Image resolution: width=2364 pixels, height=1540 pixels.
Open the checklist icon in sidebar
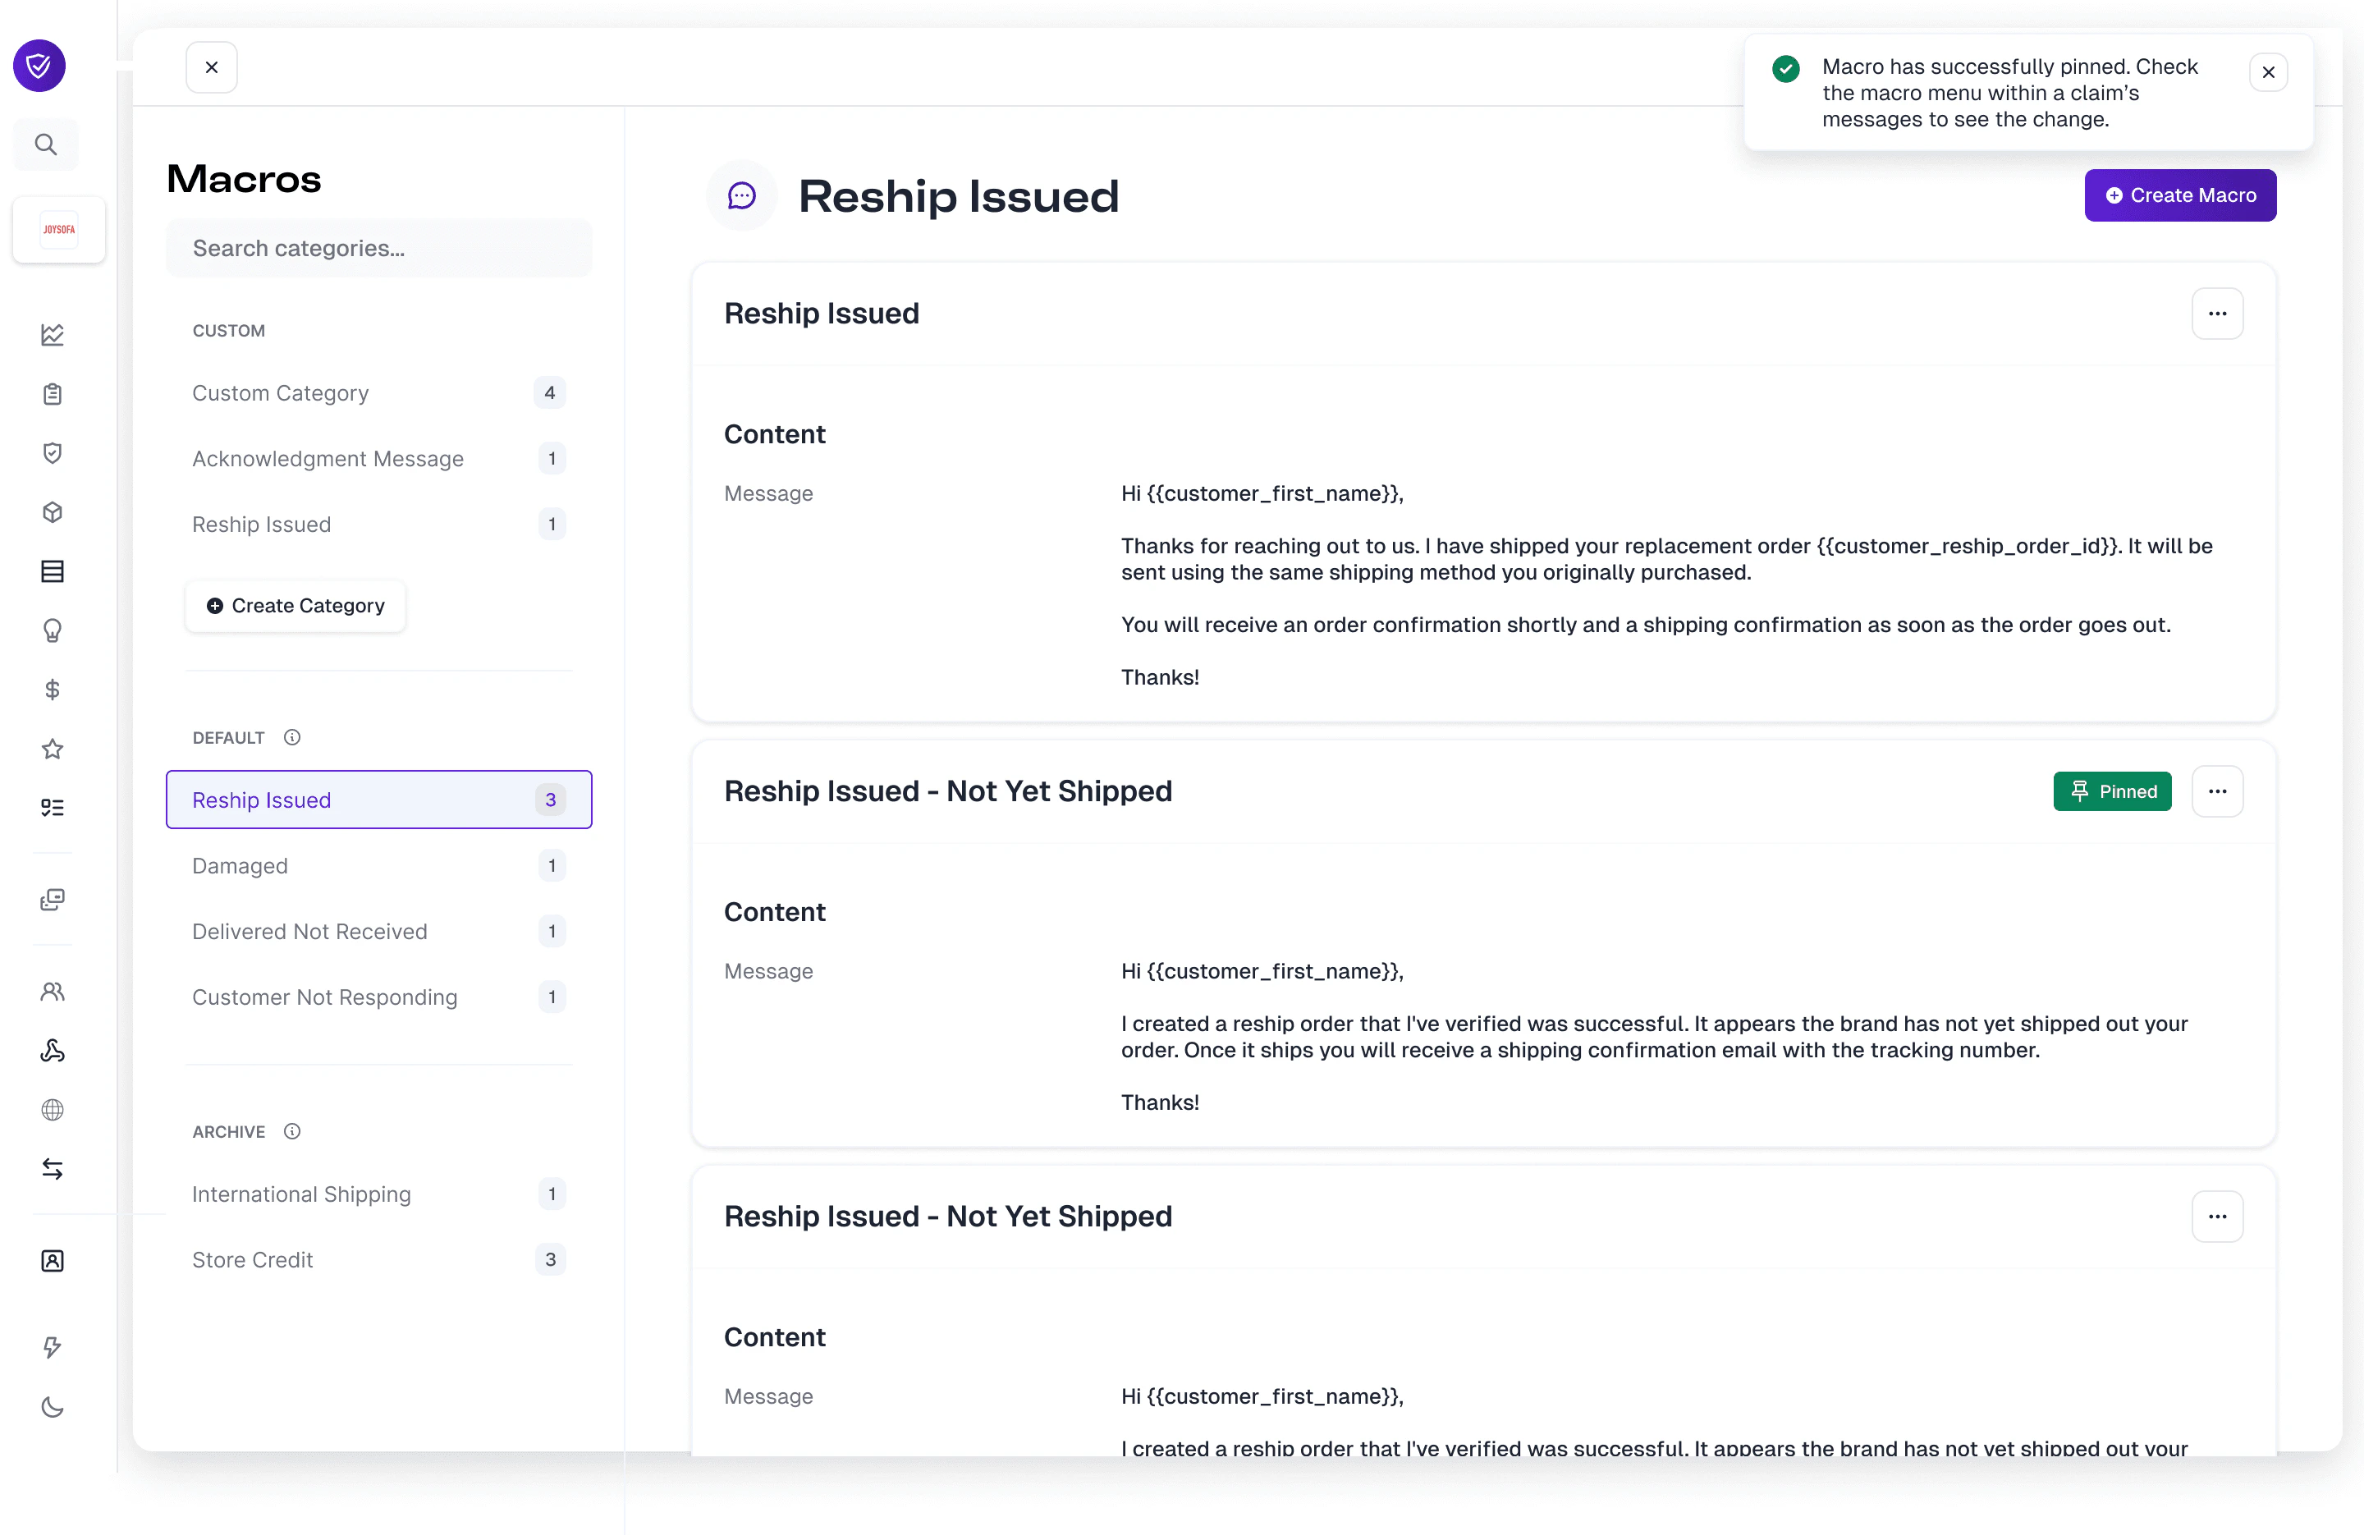pyautogui.click(x=53, y=808)
